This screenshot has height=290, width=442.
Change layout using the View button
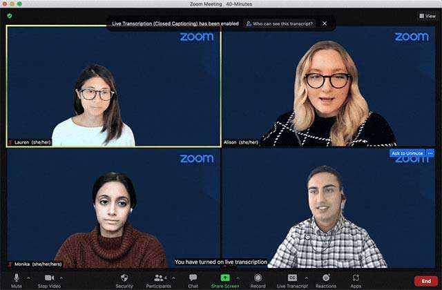(427, 16)
